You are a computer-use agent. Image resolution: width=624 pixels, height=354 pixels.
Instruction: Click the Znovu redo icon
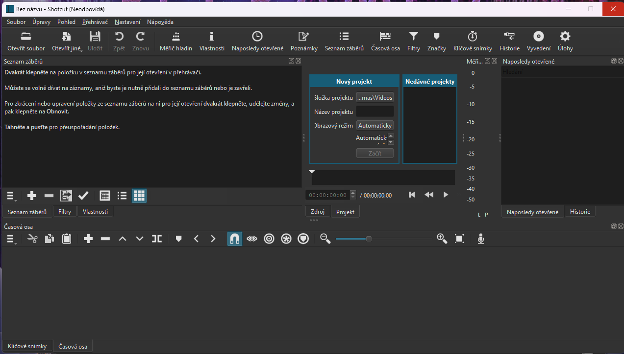(x=141, y=41)
